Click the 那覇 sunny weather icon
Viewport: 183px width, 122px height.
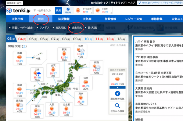[20, 57]
